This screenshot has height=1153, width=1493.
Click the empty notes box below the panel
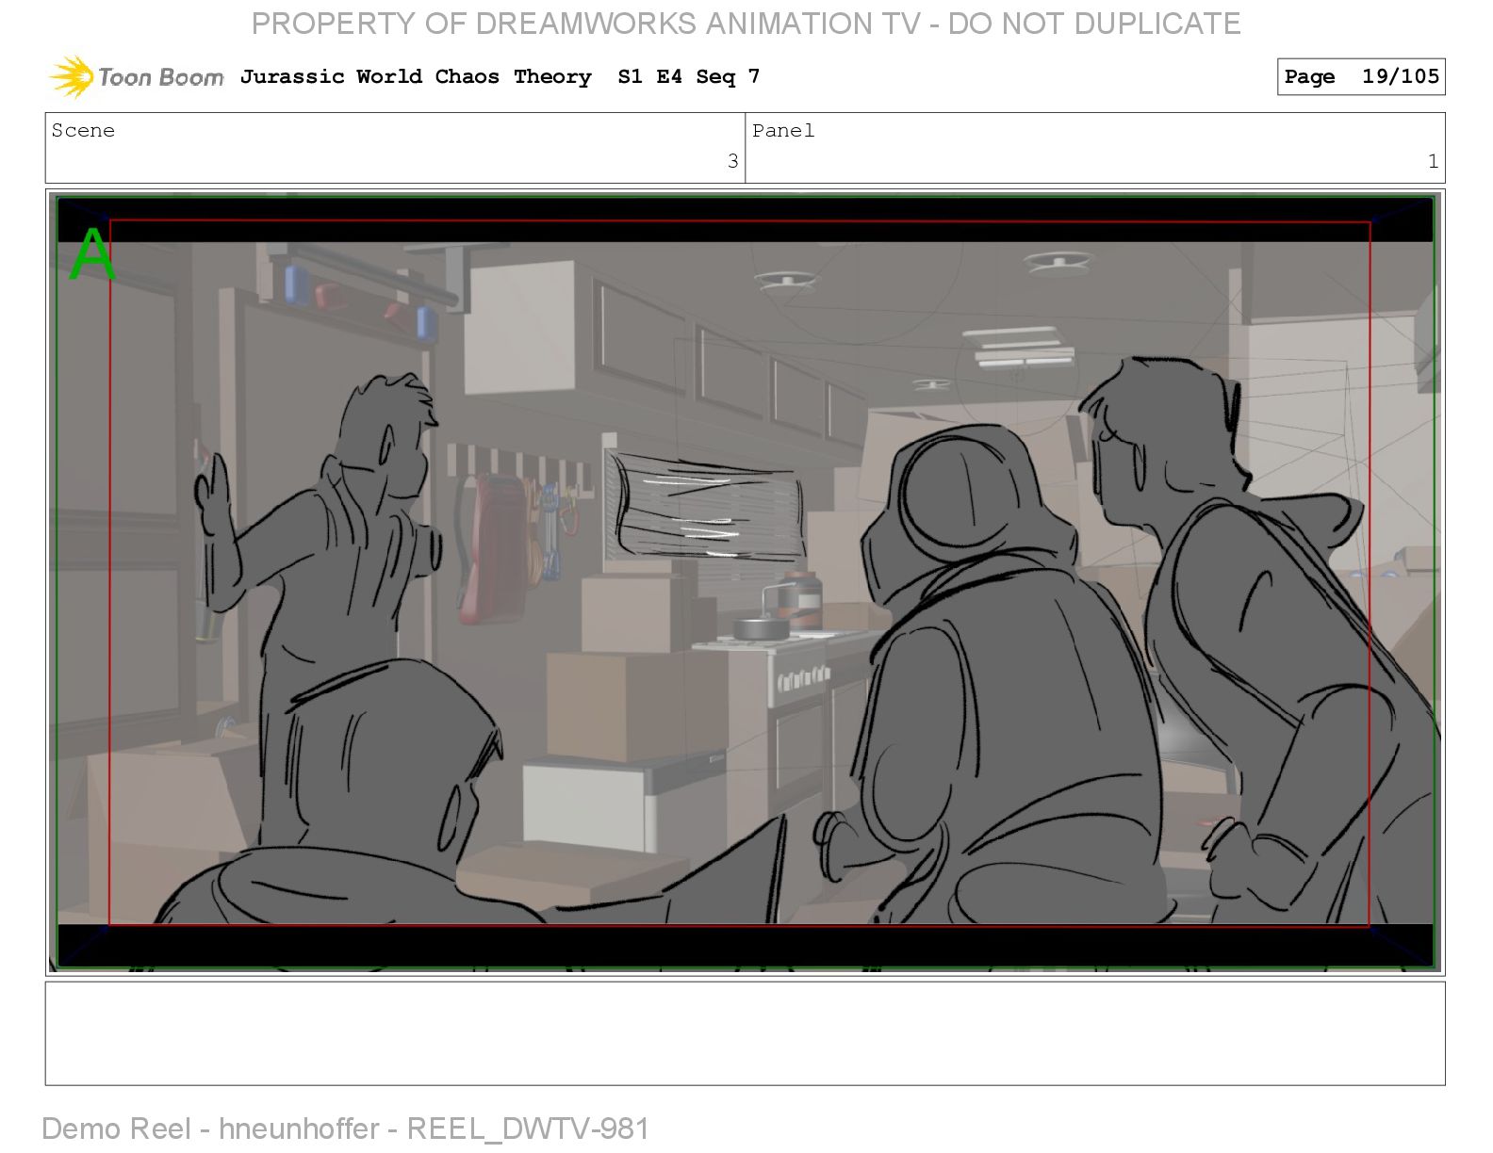pyautogui.click(x=745, y=1033)
